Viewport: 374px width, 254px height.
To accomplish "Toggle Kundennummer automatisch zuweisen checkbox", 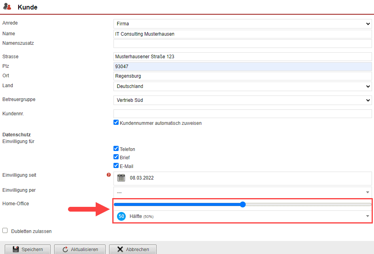I will (116, 123).
